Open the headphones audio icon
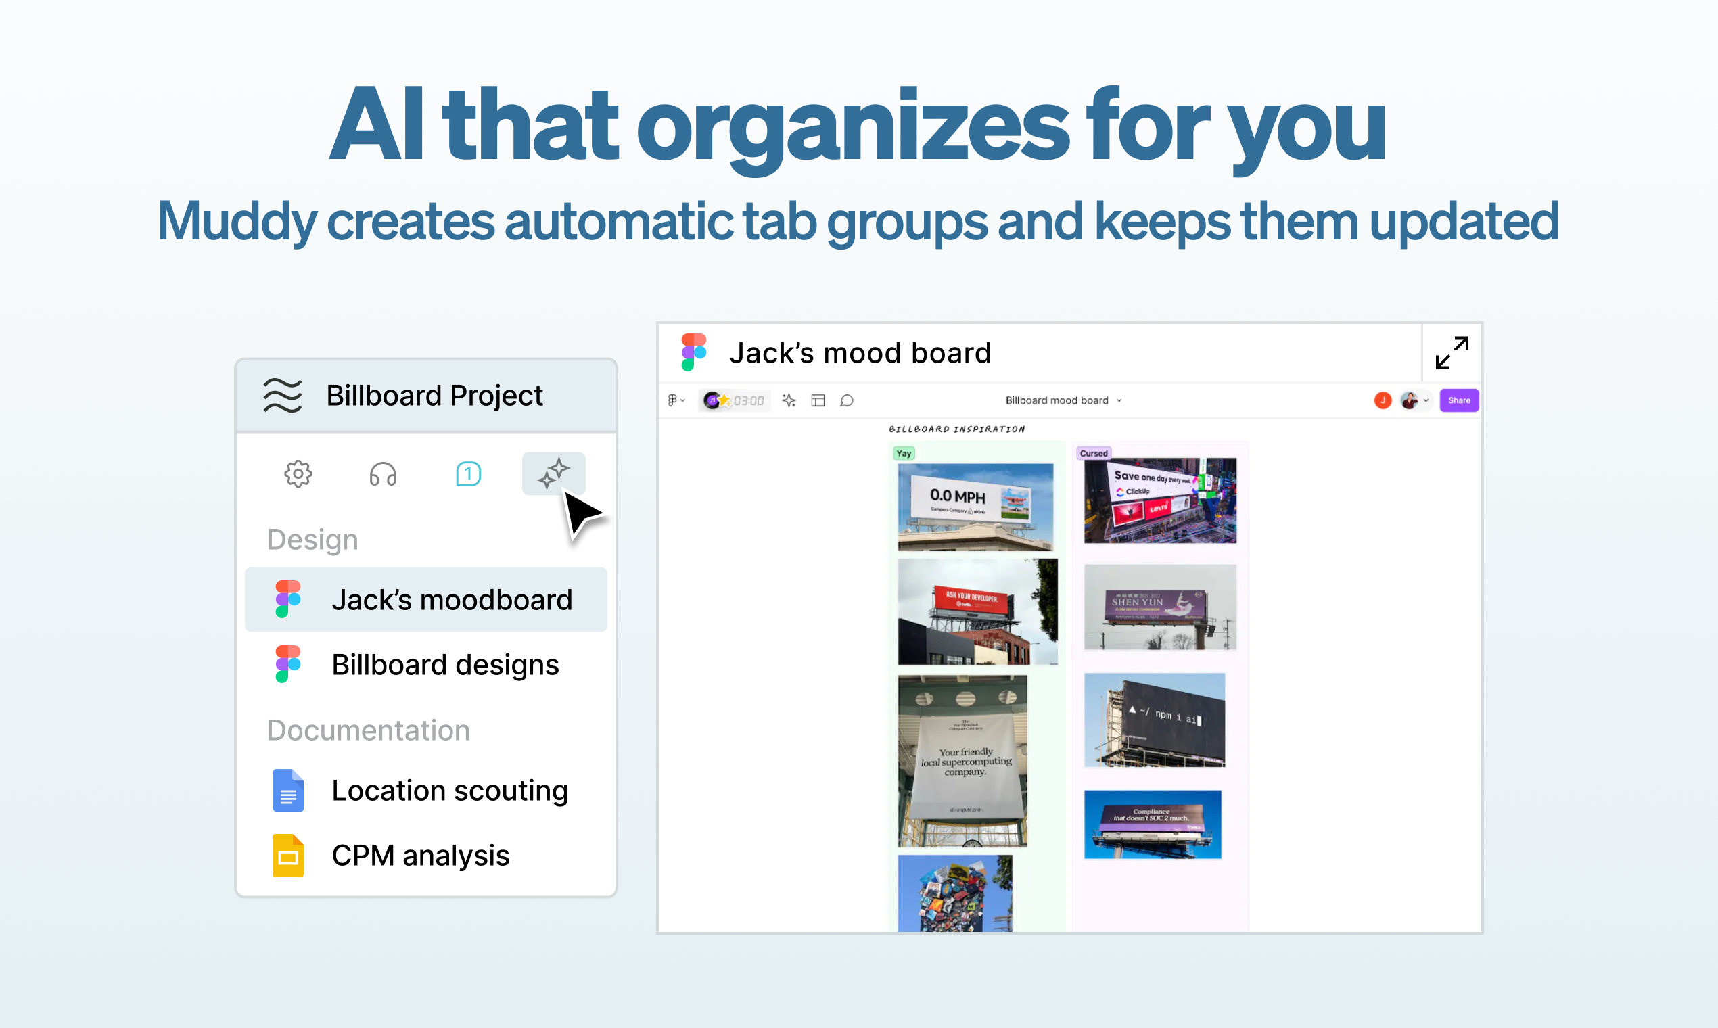Screen dimensions: 1718x1028 coord(382,475)
